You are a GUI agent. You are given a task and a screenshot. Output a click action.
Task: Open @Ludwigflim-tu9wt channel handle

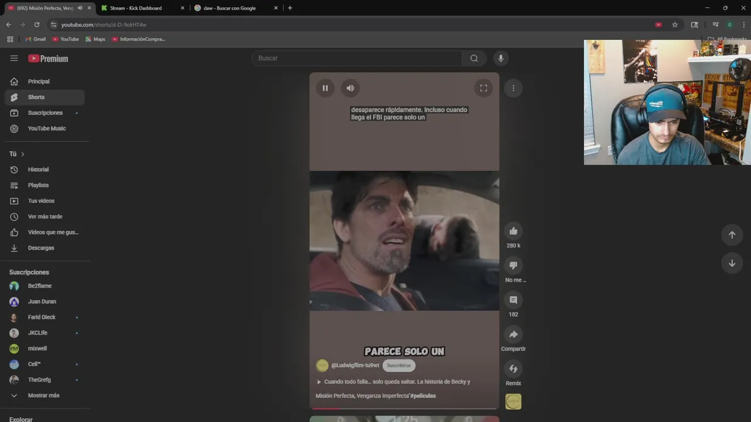tap(355, 366)
